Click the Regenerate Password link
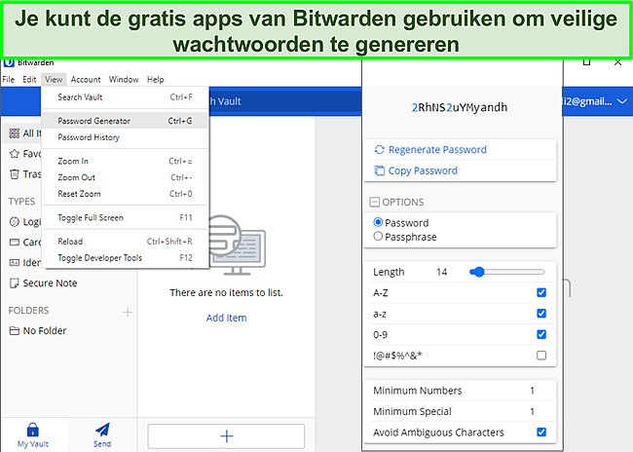 [x=437, y=150]
